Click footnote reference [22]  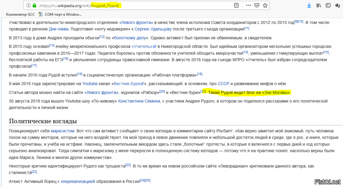coord(128,165)
